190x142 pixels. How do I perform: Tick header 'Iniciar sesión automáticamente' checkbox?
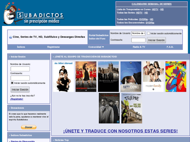click(148, 33)
